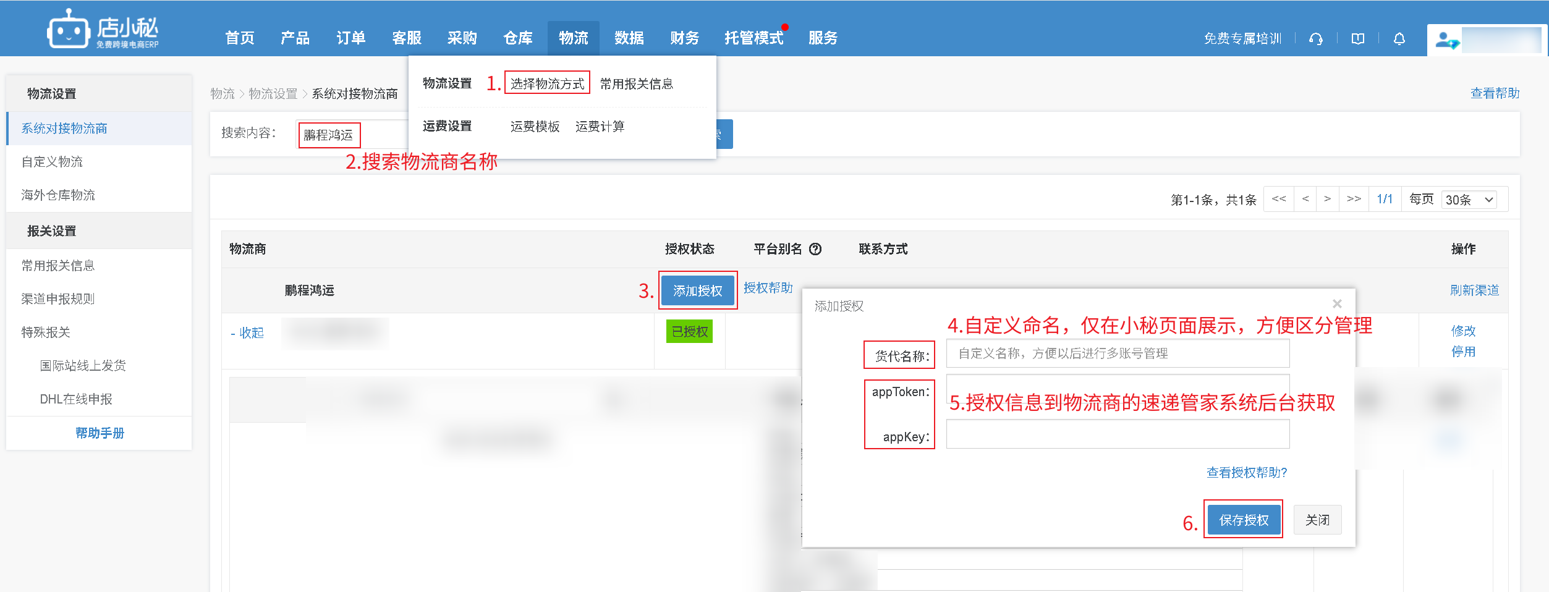Close the 添加授权 dialog with X
This screenshot has width=1549, height=592.
[x=1337, y=303]
